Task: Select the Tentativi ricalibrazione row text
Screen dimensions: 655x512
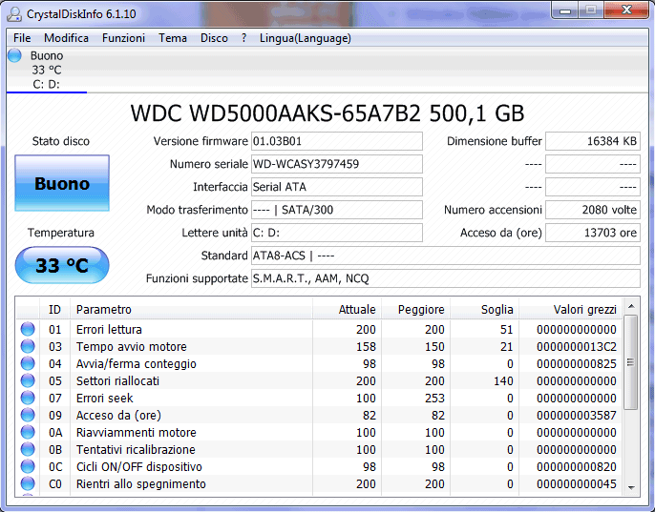Action: pyautogui.click(x=136, y=449)
